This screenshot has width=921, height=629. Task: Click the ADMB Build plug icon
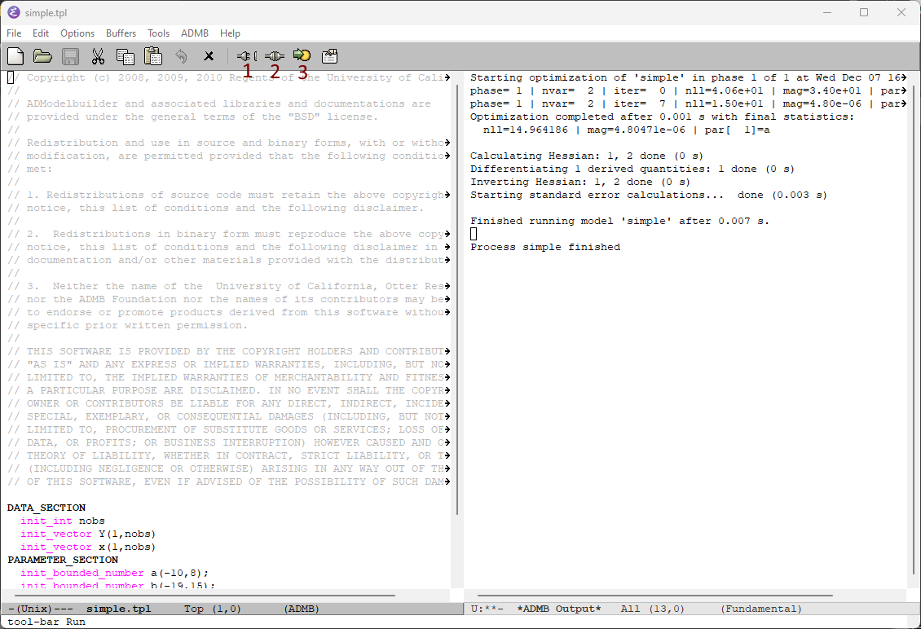click(245, 56)
